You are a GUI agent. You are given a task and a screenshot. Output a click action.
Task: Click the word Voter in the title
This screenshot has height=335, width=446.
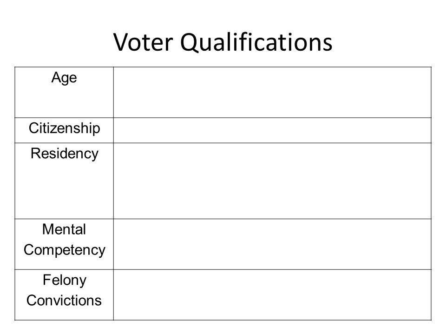coord(143,42)
